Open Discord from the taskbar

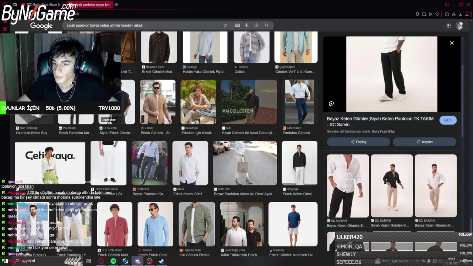pyautogui.click(x=137, y=261)
